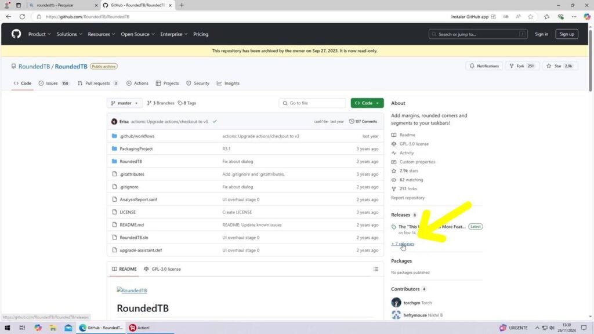The width and height of the screenshot is (594, 334).
Task: Reload the page with the refresh icon
Action: (x=23, y=17)
